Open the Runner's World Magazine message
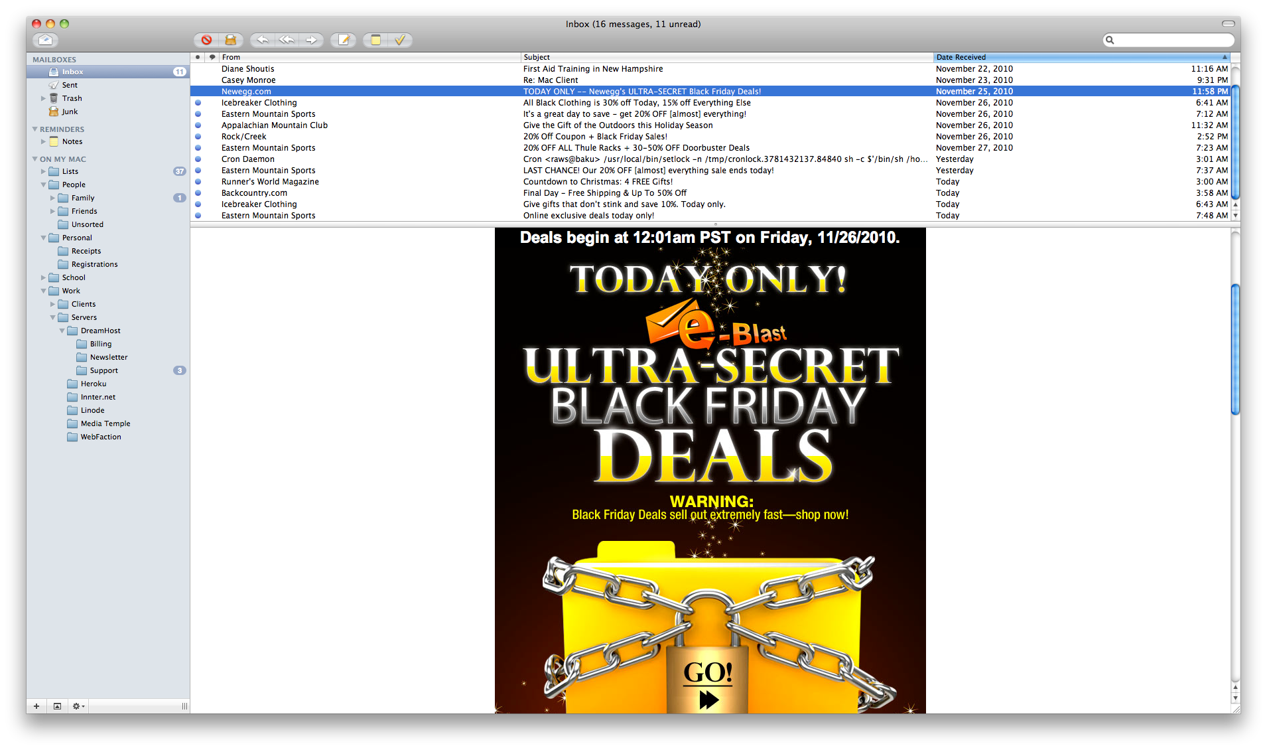 click(710, 182)
